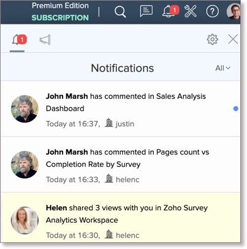This screenshot has height=249, width=247.
Task: Open the user profile avatar
Action: tap(234, 11)
